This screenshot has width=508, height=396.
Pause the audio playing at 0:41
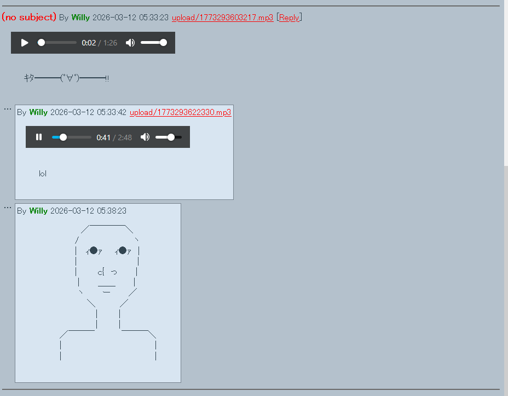point(39,137)
